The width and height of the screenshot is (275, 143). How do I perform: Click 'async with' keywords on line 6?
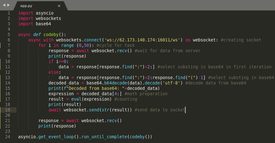(x=41, y=40)
